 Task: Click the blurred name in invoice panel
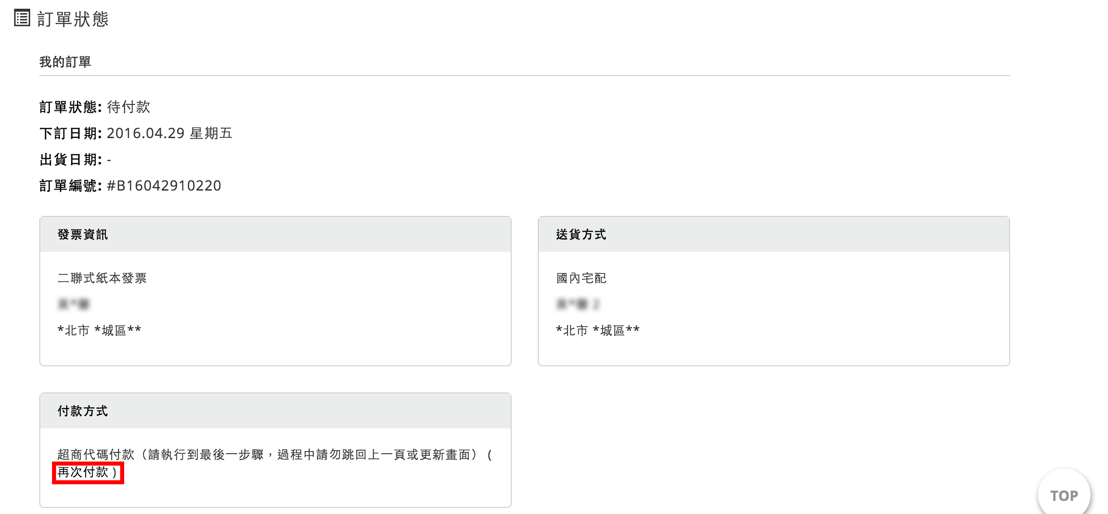(x=73, y=304)
